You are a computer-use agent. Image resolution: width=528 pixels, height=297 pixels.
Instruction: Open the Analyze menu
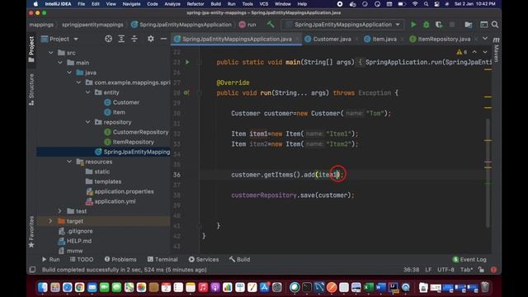[x=172, y=4]
